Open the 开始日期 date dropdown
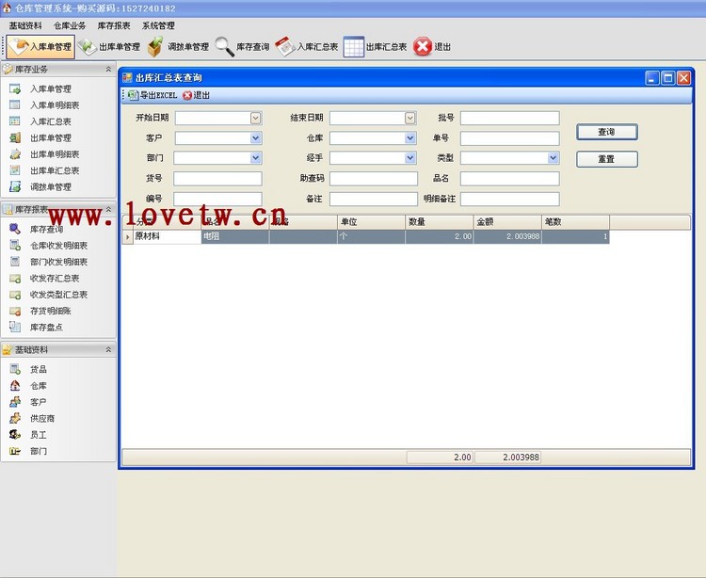 (255, 118)
